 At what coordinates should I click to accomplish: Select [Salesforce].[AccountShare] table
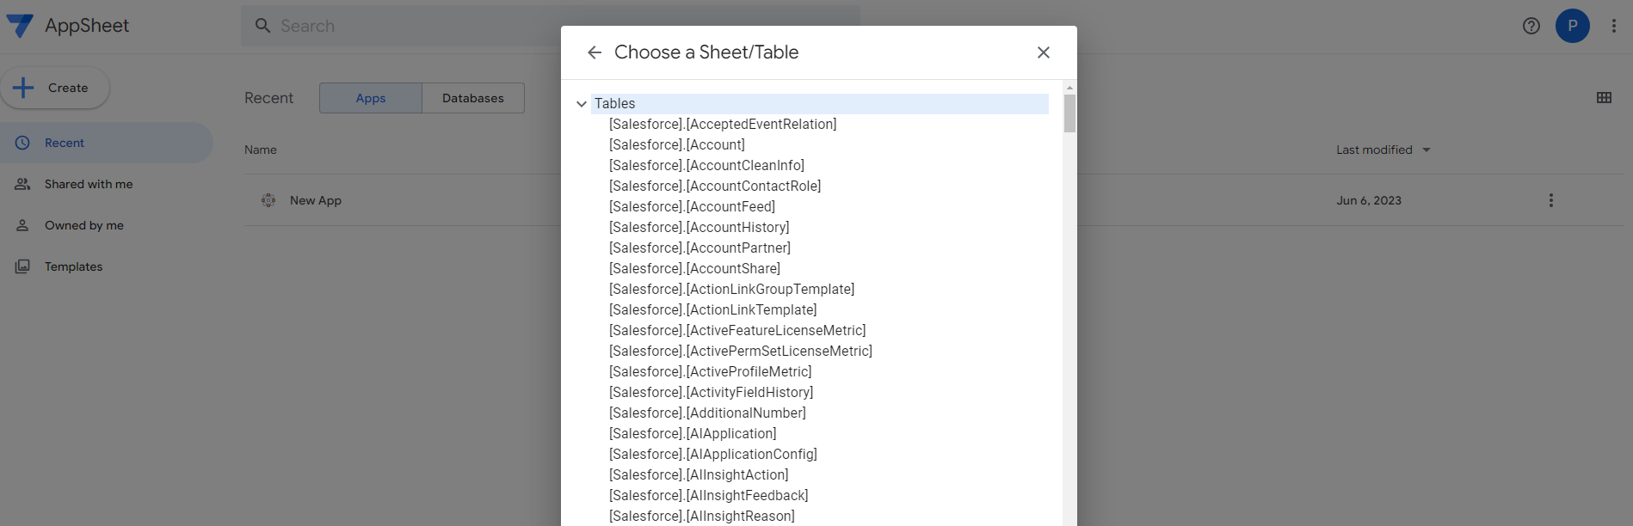(695, 269)
